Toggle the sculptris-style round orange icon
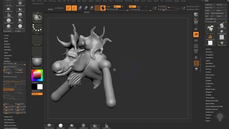The image size is (229, 129). (103, 8)
